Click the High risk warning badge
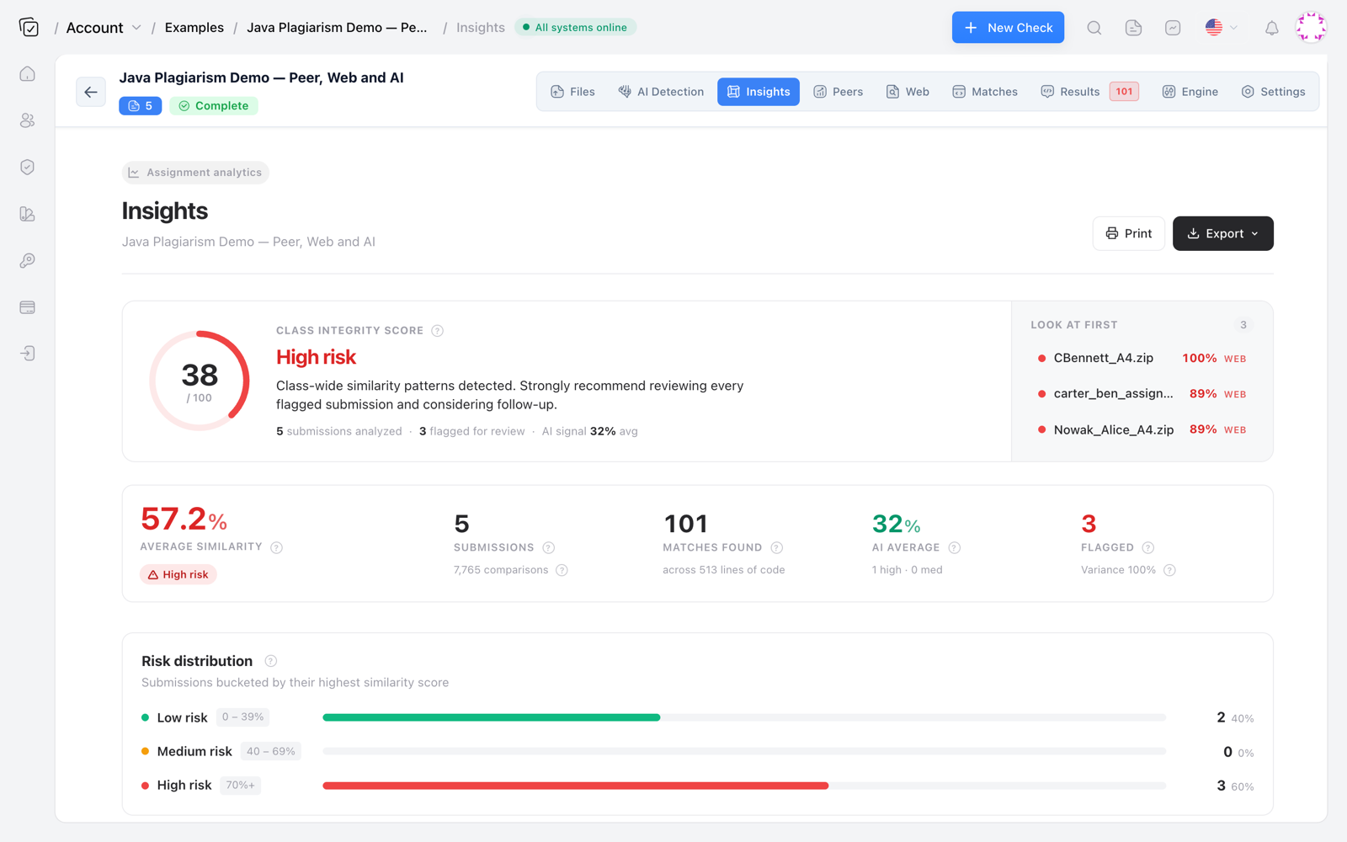Viewport: 1347px width, 842px height. pyautogui.click(x=178, y=574)
